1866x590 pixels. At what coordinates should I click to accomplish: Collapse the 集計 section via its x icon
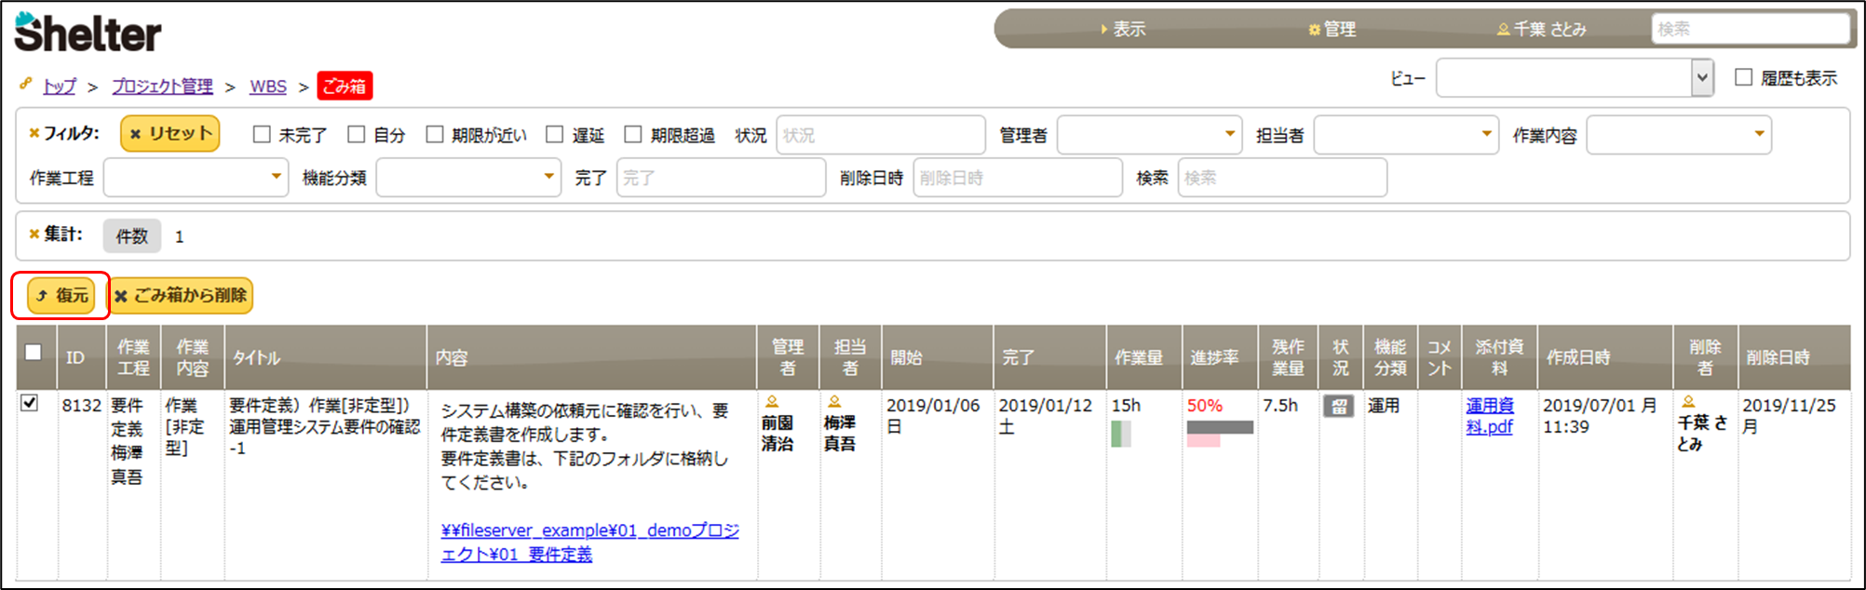[34, 235]
